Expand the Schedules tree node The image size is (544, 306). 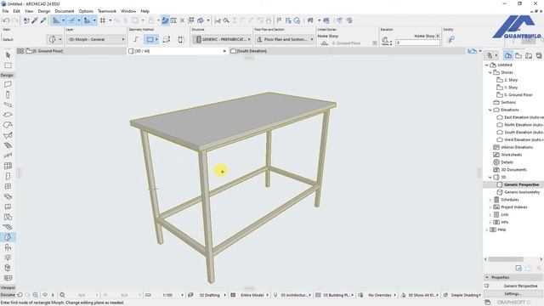pyautogui.click(x=490, y=200)
